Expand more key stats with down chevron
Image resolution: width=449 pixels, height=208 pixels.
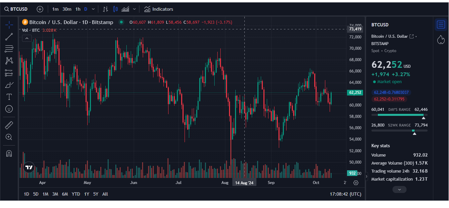pyautogui.click(x=399, y=189)
